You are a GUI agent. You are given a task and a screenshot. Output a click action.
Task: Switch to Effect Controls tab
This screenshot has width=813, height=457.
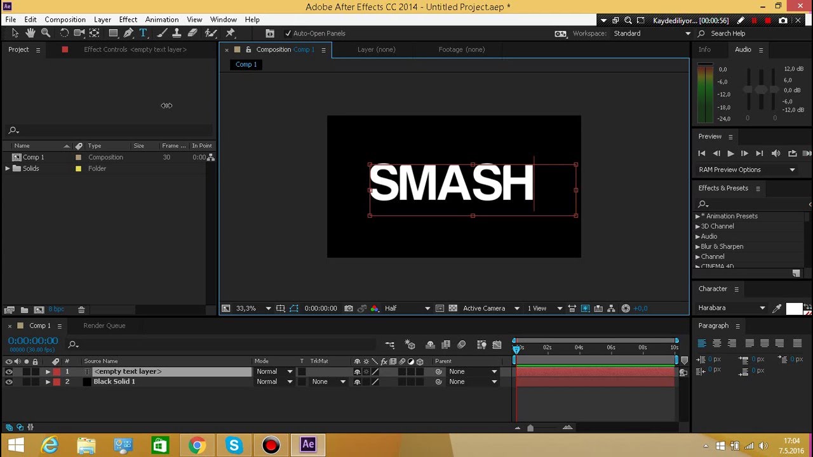(135, 50)
